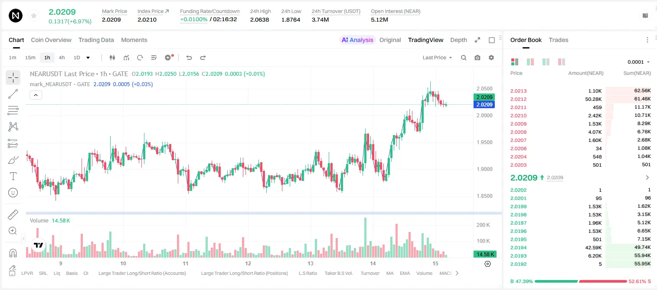Expand the order book precision 0.0001 dropdown
The width and height of the screenshot is (657, 290).
[x=639, y=62]
